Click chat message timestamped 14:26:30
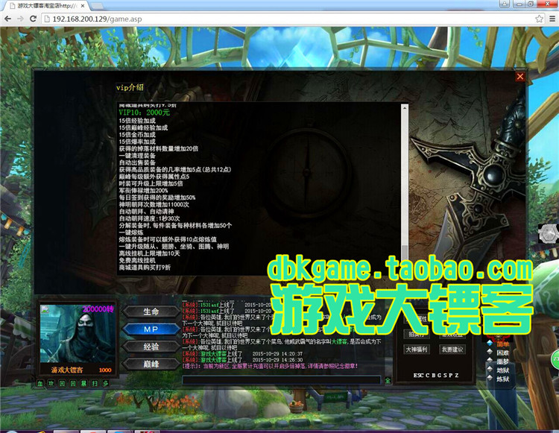This screenshot has width=559, height=433. click(242, 360)
